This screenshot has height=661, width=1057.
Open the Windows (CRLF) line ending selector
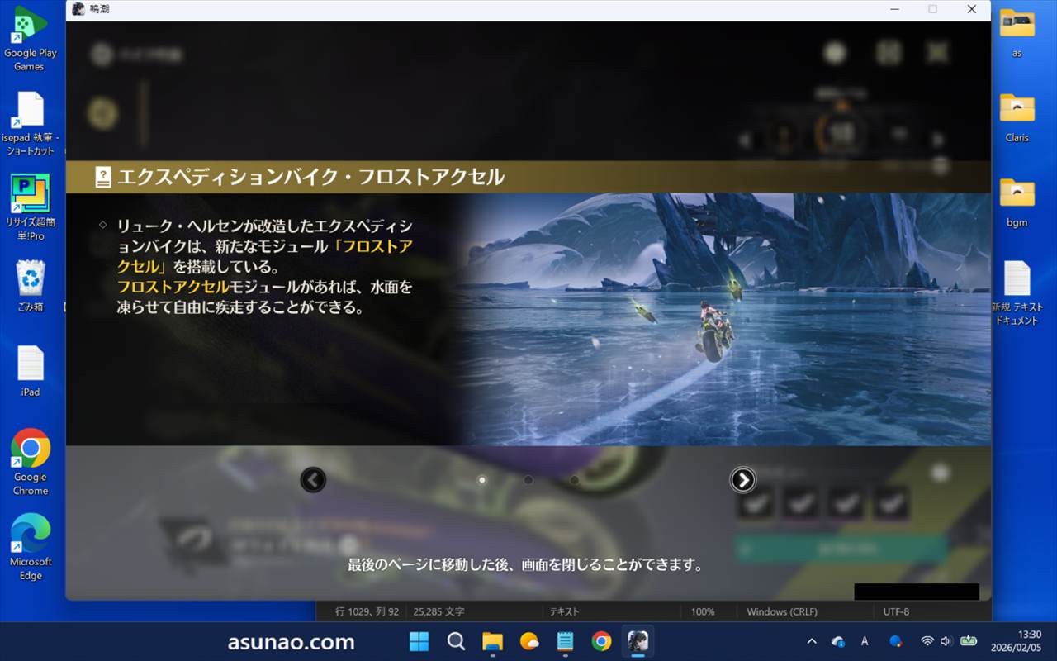(x=781, y=611)
